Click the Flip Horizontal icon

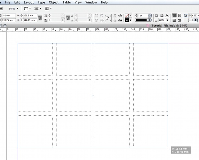tap(96, 20)
